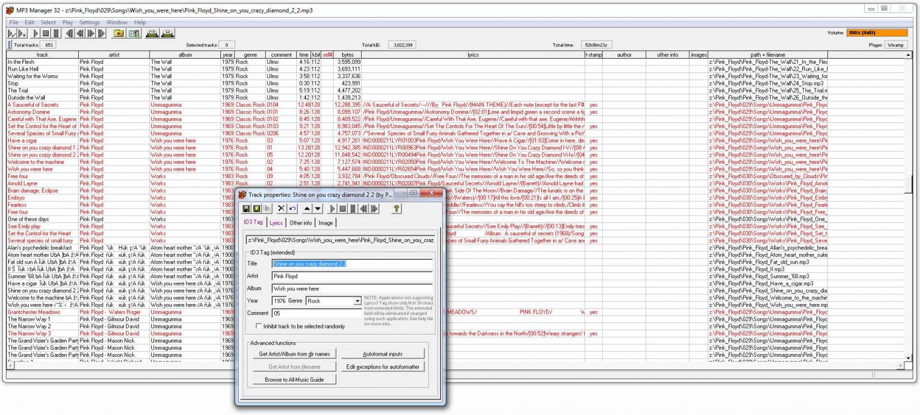Adjust the orange Volume 100% slider
920x415 pixels.
click(877, 33)
